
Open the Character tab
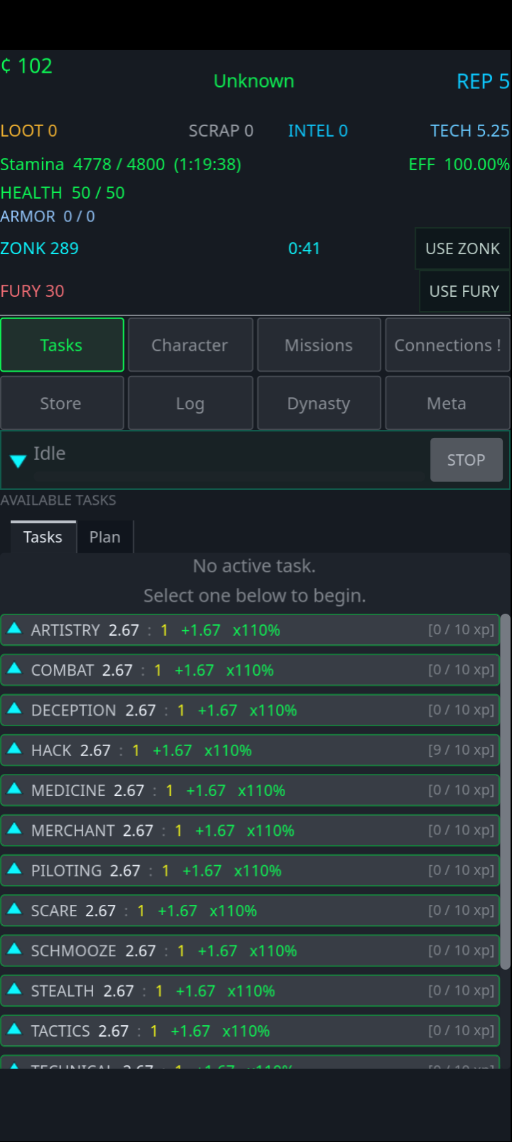(x=190, y=345)
